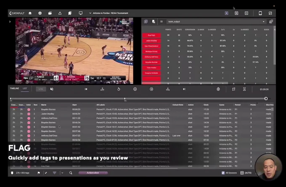
Task: Switch to the TIMELINE tab
Action: [x=14, y=88]
